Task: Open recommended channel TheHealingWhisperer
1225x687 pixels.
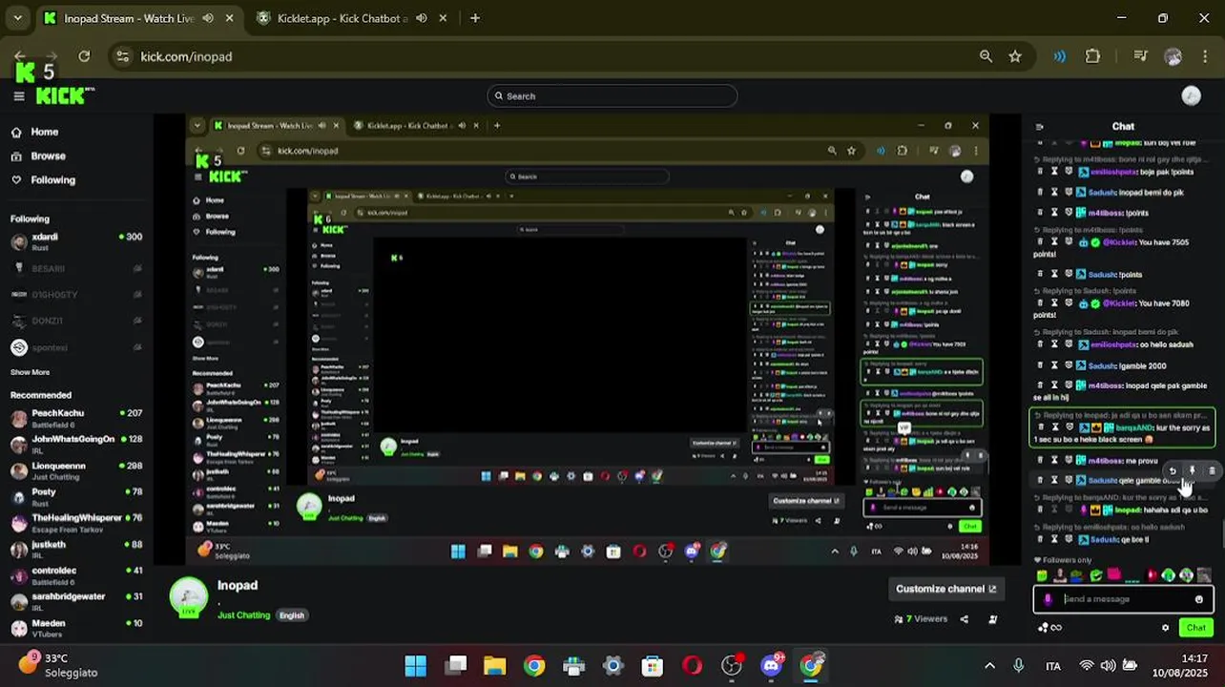Action: click(x=76, y=523)
